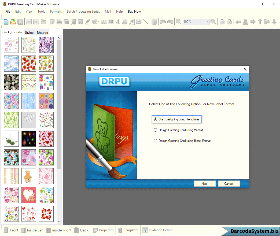Unlock the object with the open padlock icon
Viewport: 280px width, 236px height.
(x=229, y=22)
